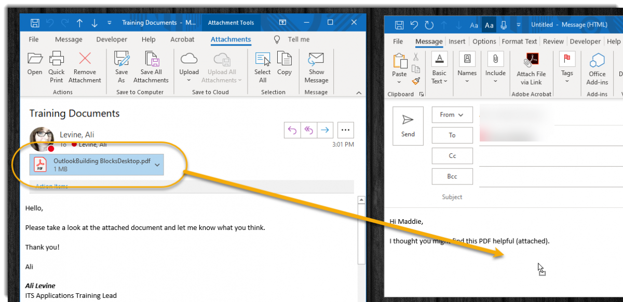Open the Format Text tab
623x302 pixels.
coord(519,41)
